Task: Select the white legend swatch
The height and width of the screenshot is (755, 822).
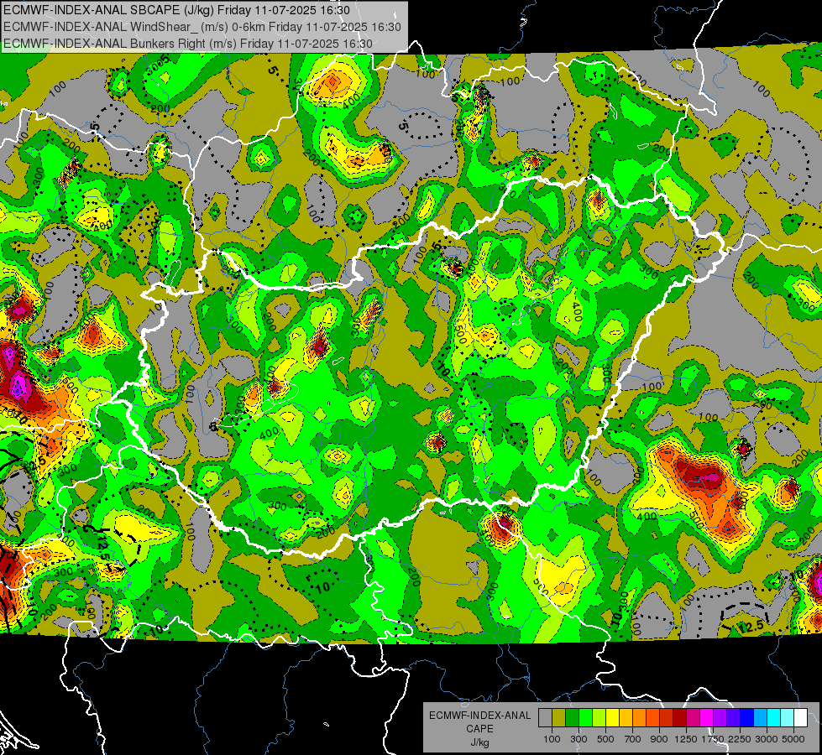Action: tap(800, 717)
